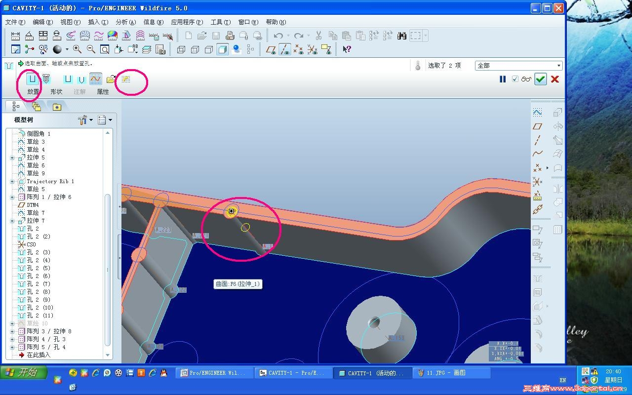Toggle datum axis display in the toolbar
Viewport: 632px width, 395px height.
tap(285, 49)
